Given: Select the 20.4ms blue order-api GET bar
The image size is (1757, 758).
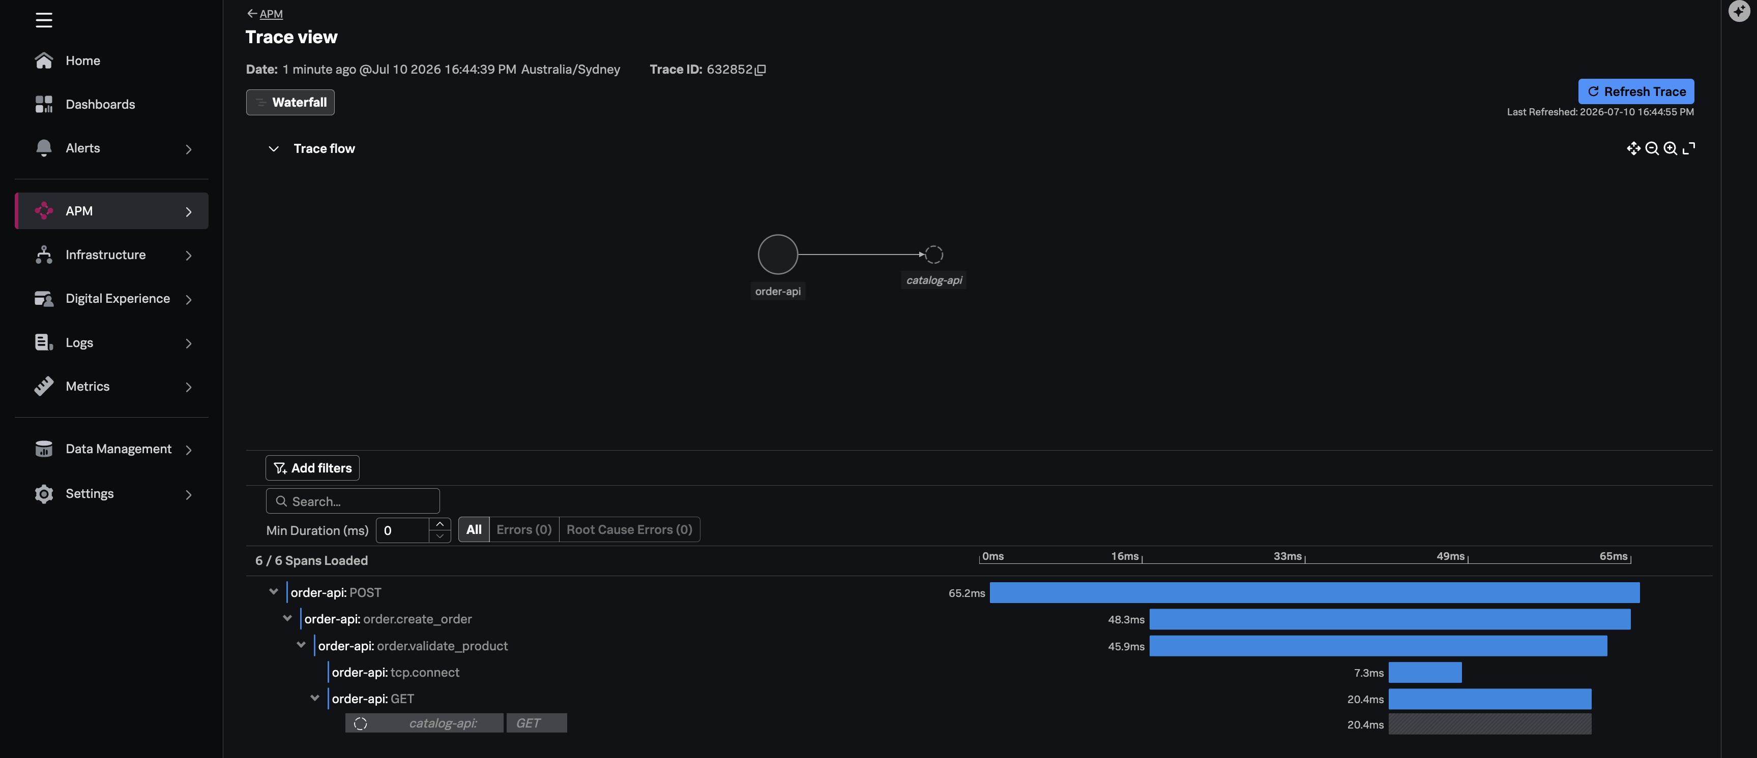Looking at the screenshot, I should pyautogui.click(x=1489, y=699).
